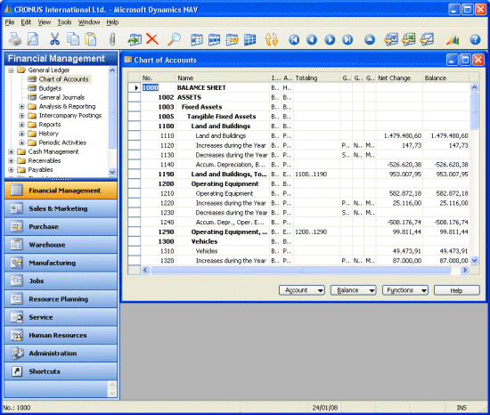Switch to the Human Resources module
Image resolution: width=490 pixels, height=415 pixels.
tap(61, 336)
